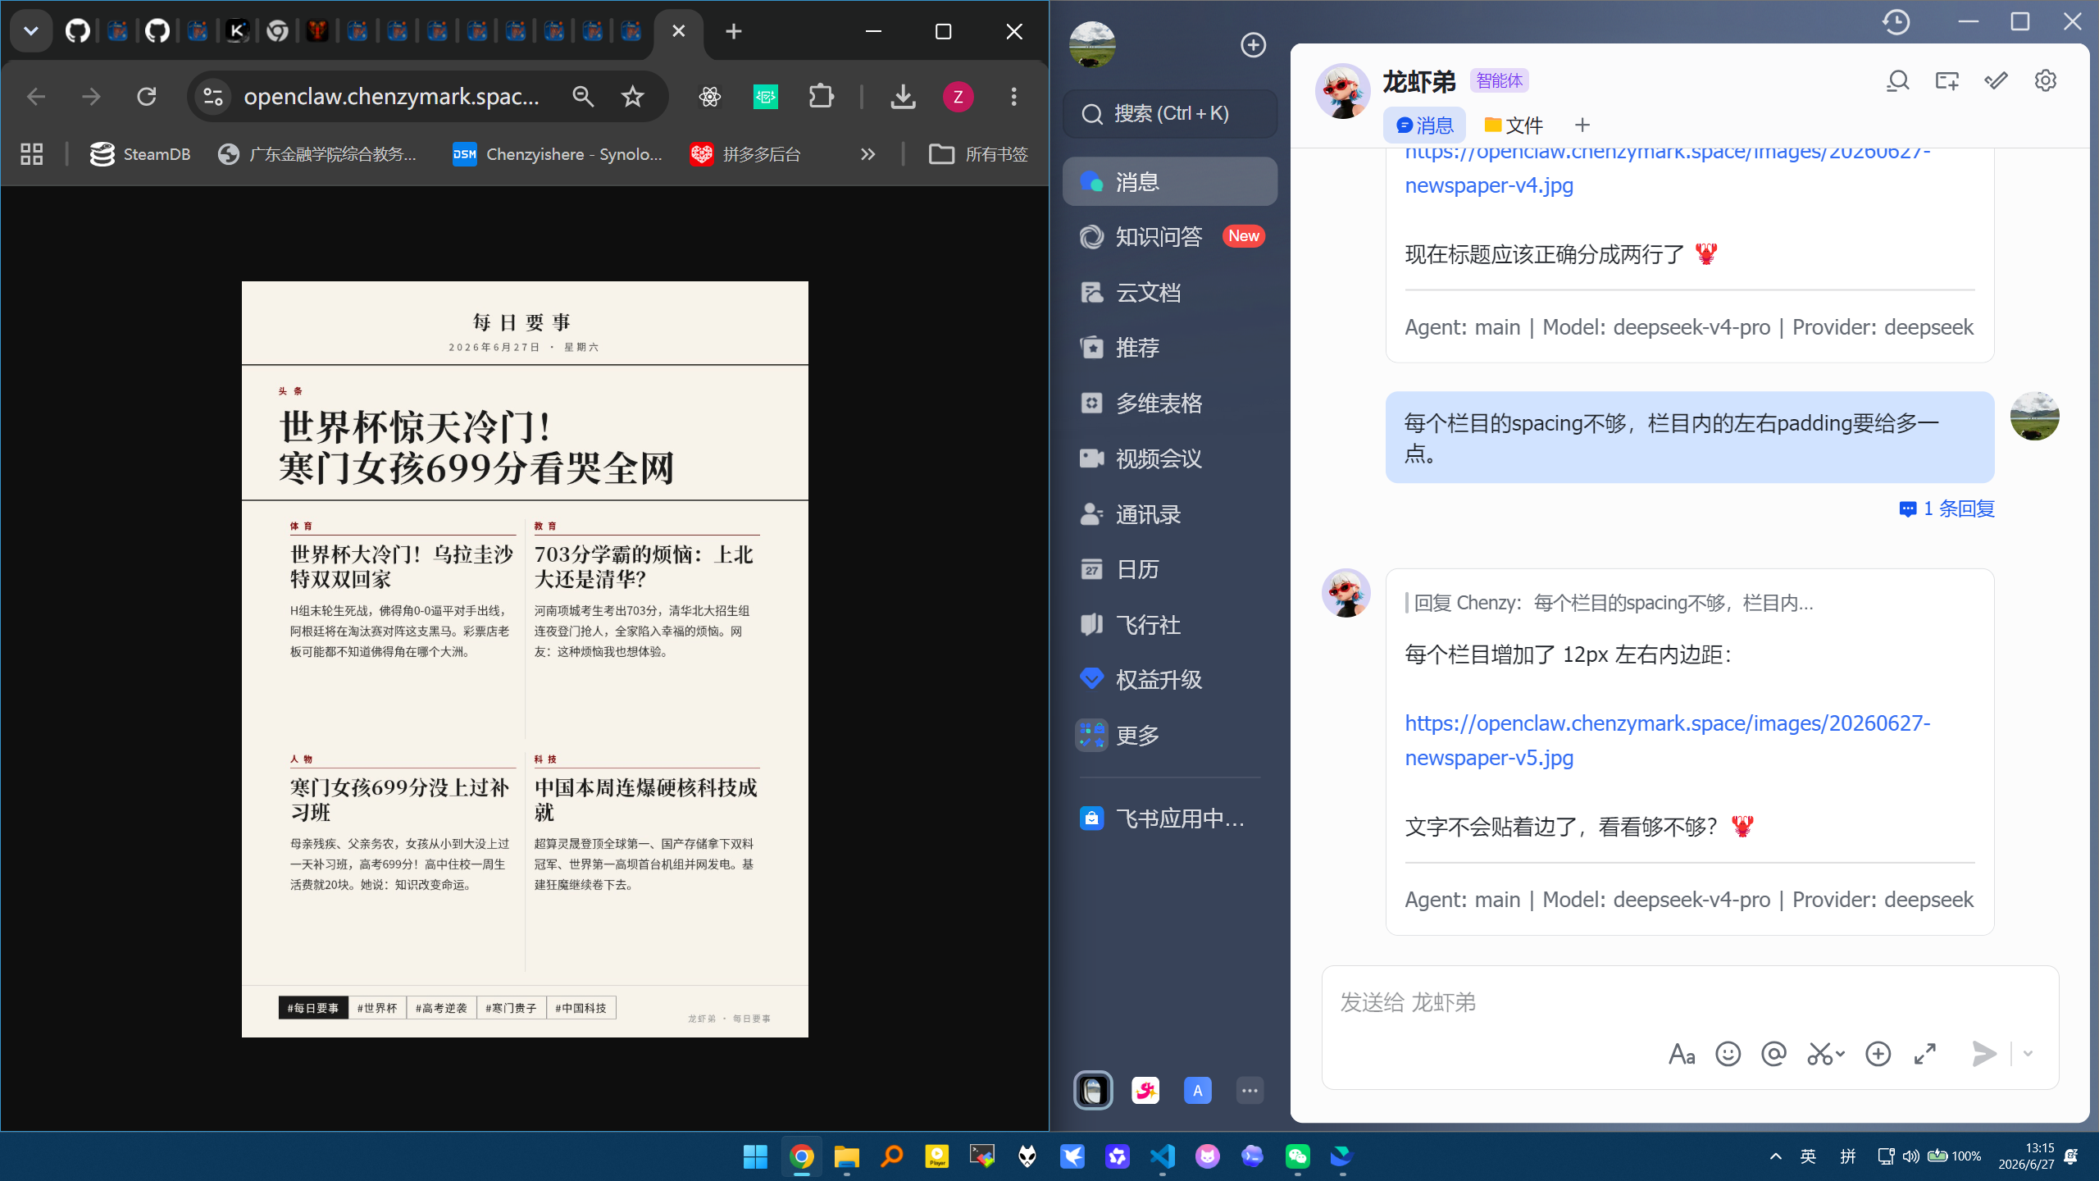Click the @ mention icon
This screenshot has height=1181, width=2099.
coord(1773,1054)
